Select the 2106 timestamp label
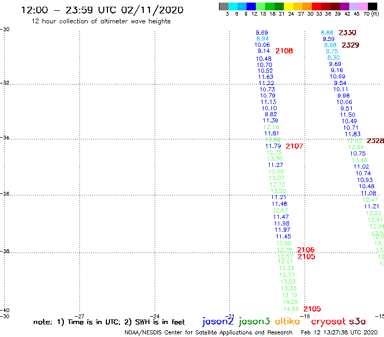 point(306,250)
